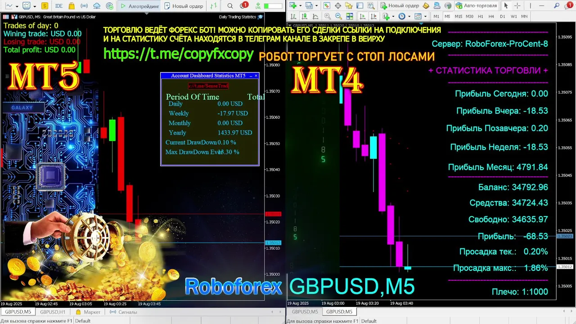Close the Account Dashboard Statistics MT5 panel
The width and height of the screenshot is (576, 324).
pos(256,76)
